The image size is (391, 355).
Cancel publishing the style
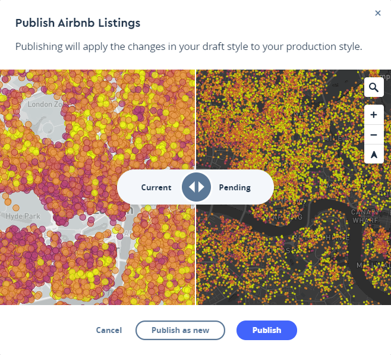pos(109,330)
